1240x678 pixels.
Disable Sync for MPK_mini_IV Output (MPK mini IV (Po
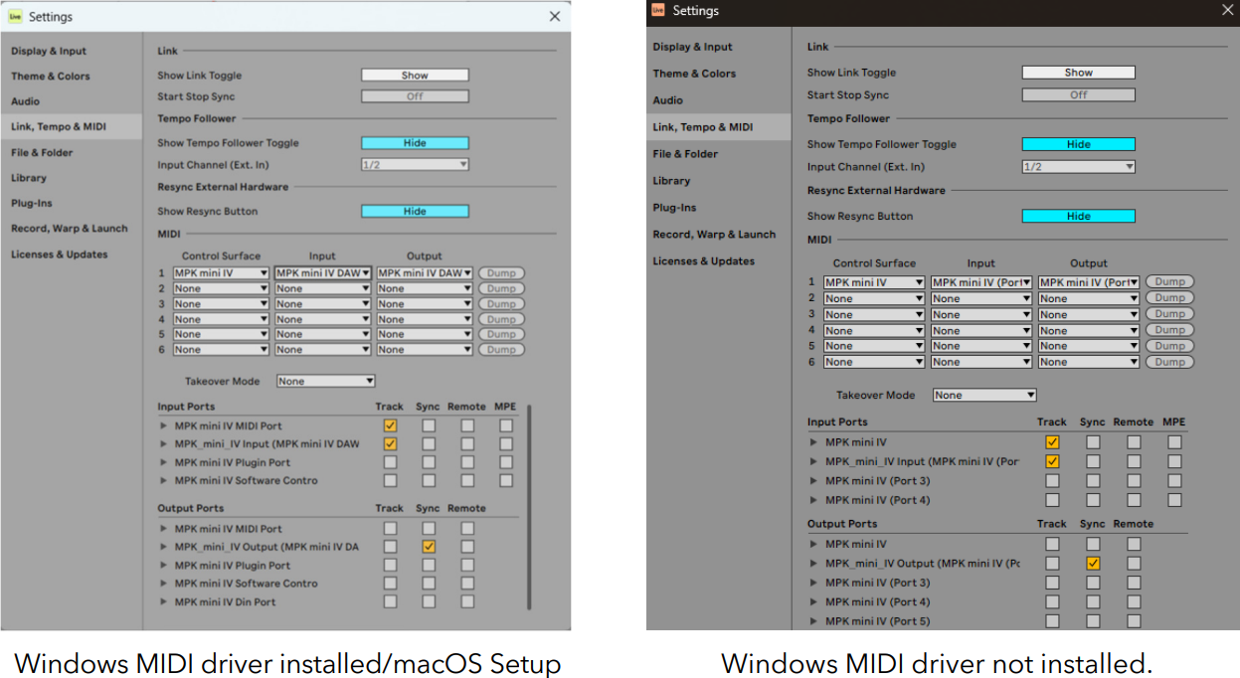pos(1093,564)
